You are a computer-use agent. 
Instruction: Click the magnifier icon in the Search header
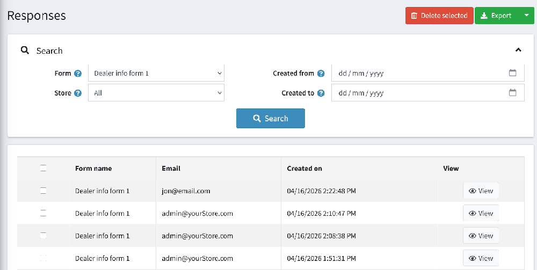(25, 50)
